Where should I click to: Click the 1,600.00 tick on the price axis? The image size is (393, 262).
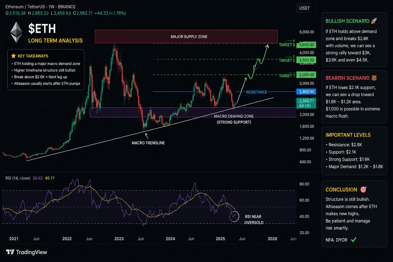click(307, 126)
